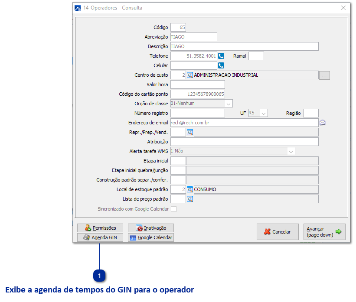Click the Etapa inicial quebra/junção code field

178,170
